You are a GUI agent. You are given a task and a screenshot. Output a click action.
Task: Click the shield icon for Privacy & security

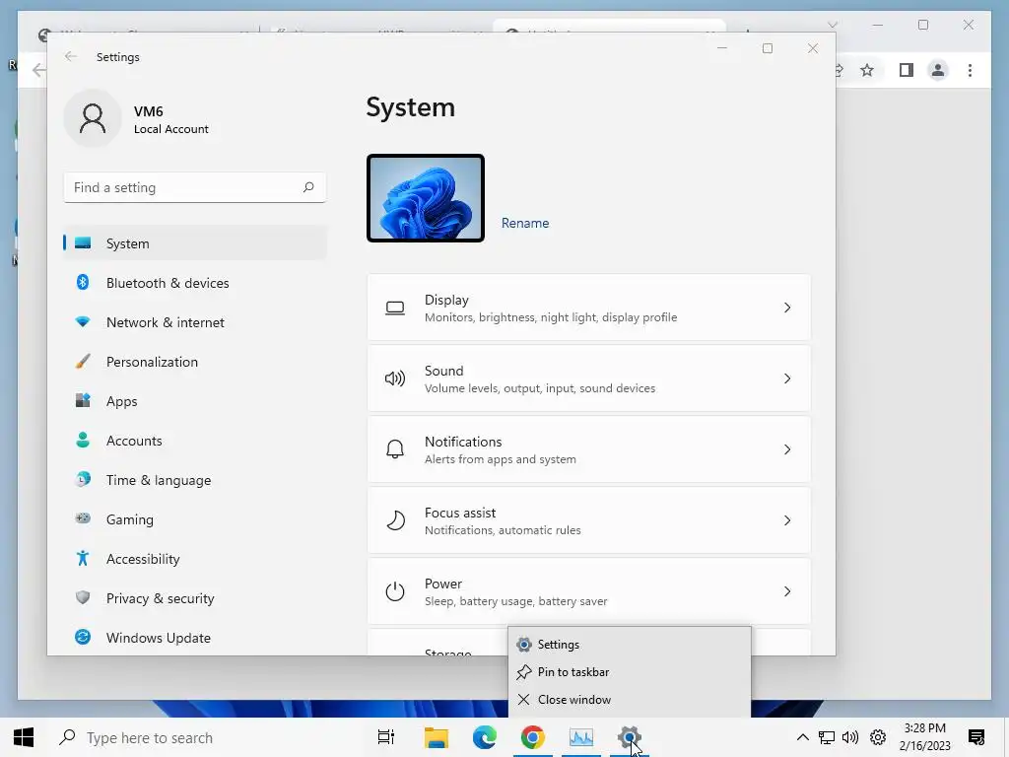pos(83,597)
